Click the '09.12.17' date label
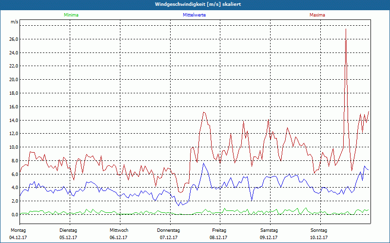The width and height of the screenshot is (390, 243). pyautogui.click(x=269, y=238)
